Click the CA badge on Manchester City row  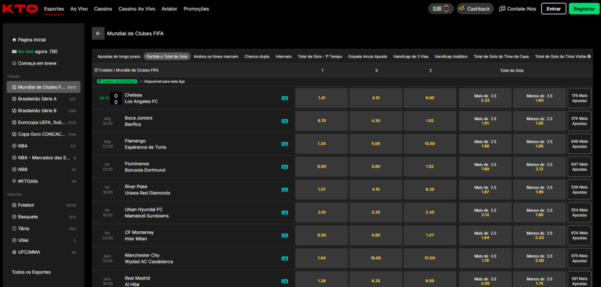285,258
